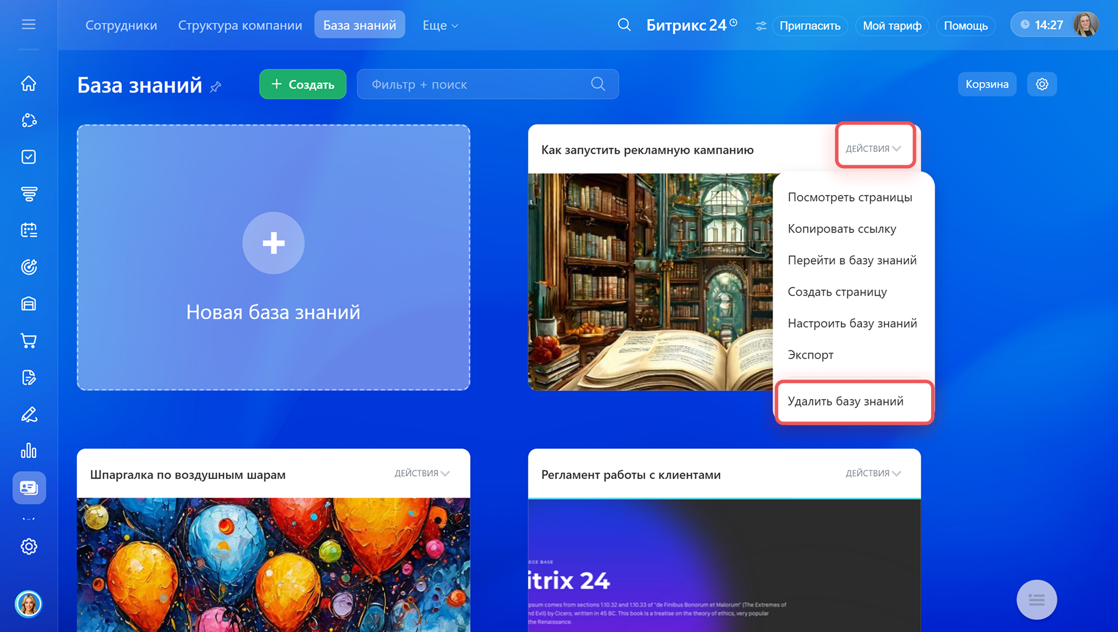Viewport: 1118px width, 632px height.
Task: Open the calendar icon in sidebar
Action: point(29,230)
